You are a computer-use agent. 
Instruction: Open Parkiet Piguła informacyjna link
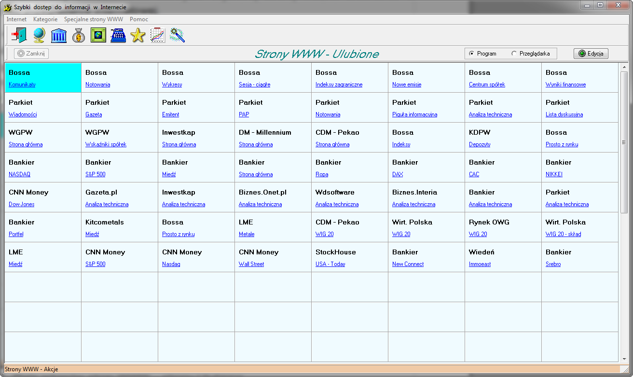(414, 114)
